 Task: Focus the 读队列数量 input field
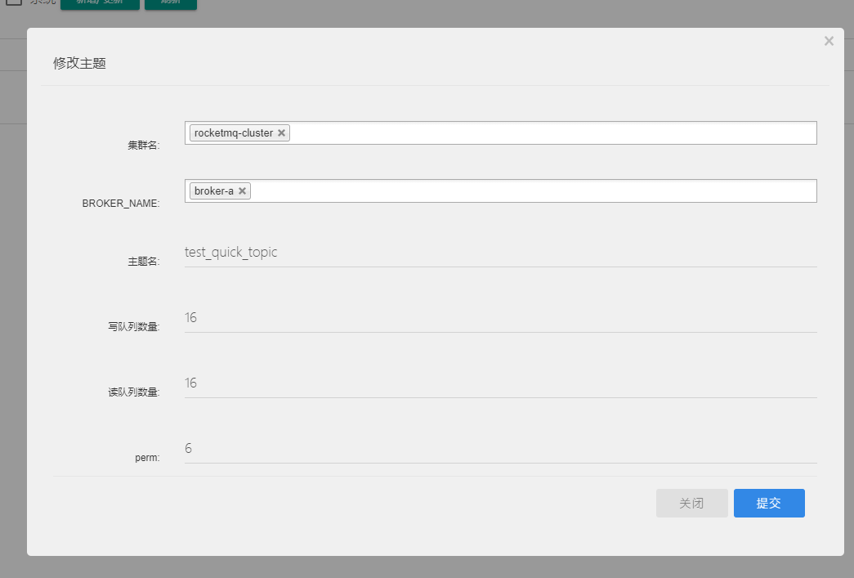pyautogui.click(x=500, y=383)
